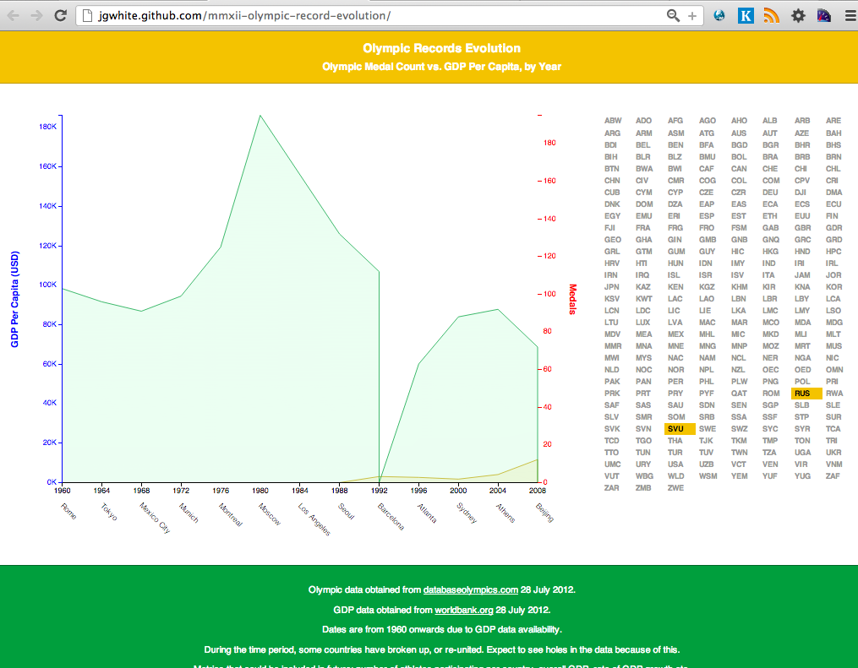Click the browser back arrow
The image size is (858, 668).
(14, 15)
